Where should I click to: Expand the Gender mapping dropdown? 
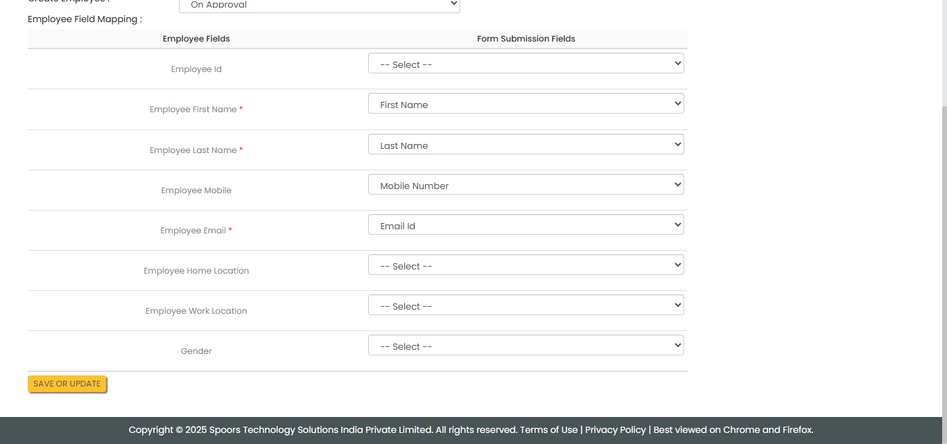tap(525, 346)
